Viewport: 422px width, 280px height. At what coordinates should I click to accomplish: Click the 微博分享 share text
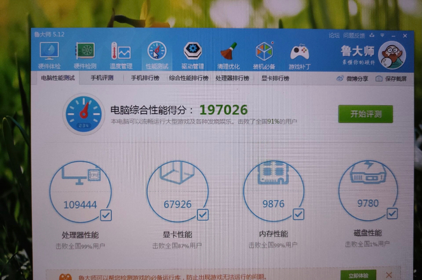(357, 79)
